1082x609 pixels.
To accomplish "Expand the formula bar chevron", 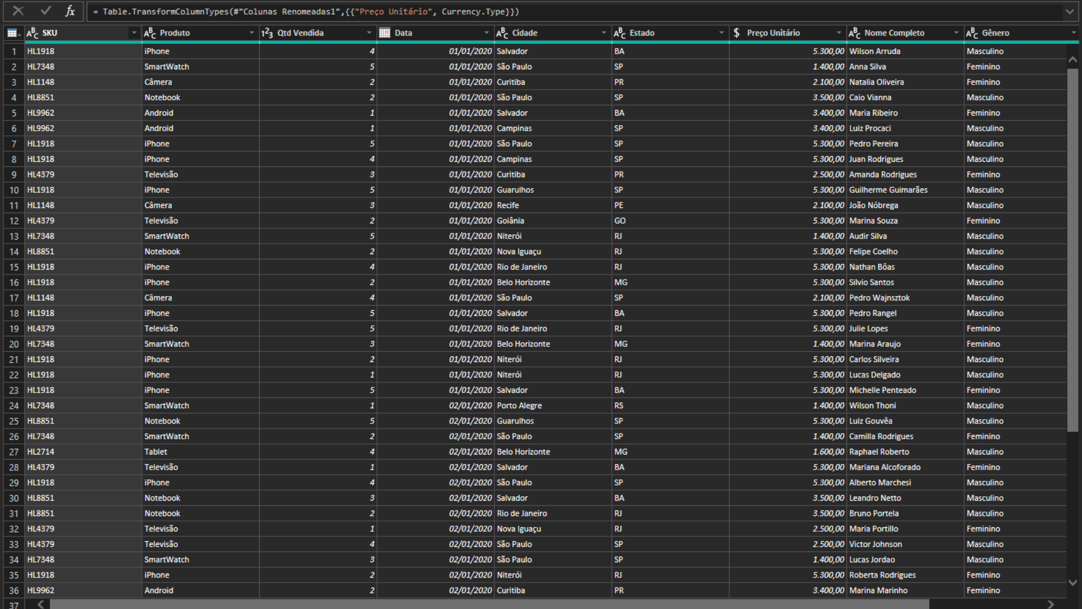I will (x=1070, y=11).
